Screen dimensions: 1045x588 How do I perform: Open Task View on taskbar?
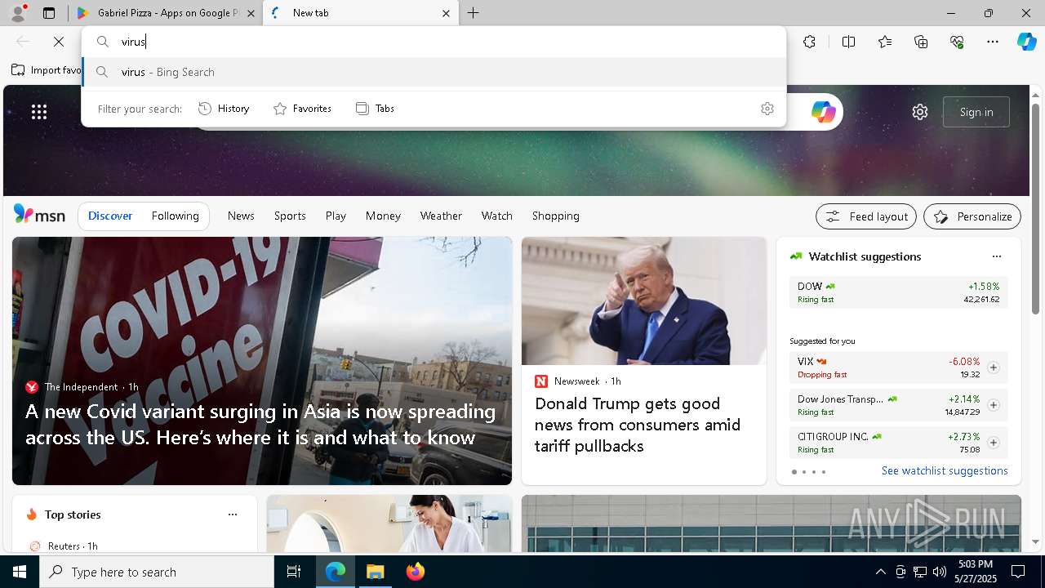[294, 572]
